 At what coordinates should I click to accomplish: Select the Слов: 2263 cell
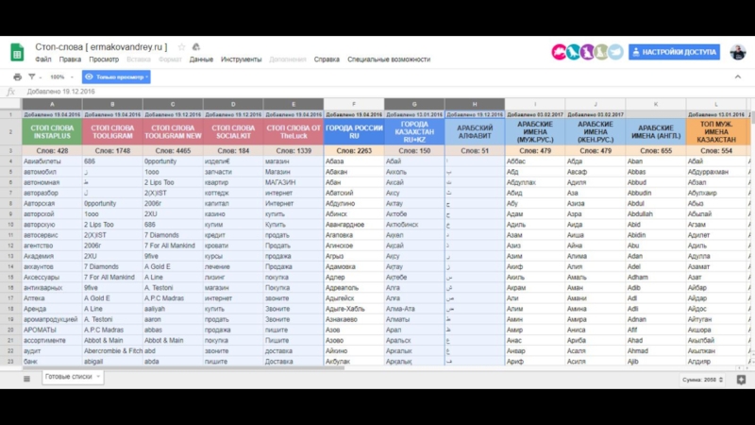tap(354, 151)
